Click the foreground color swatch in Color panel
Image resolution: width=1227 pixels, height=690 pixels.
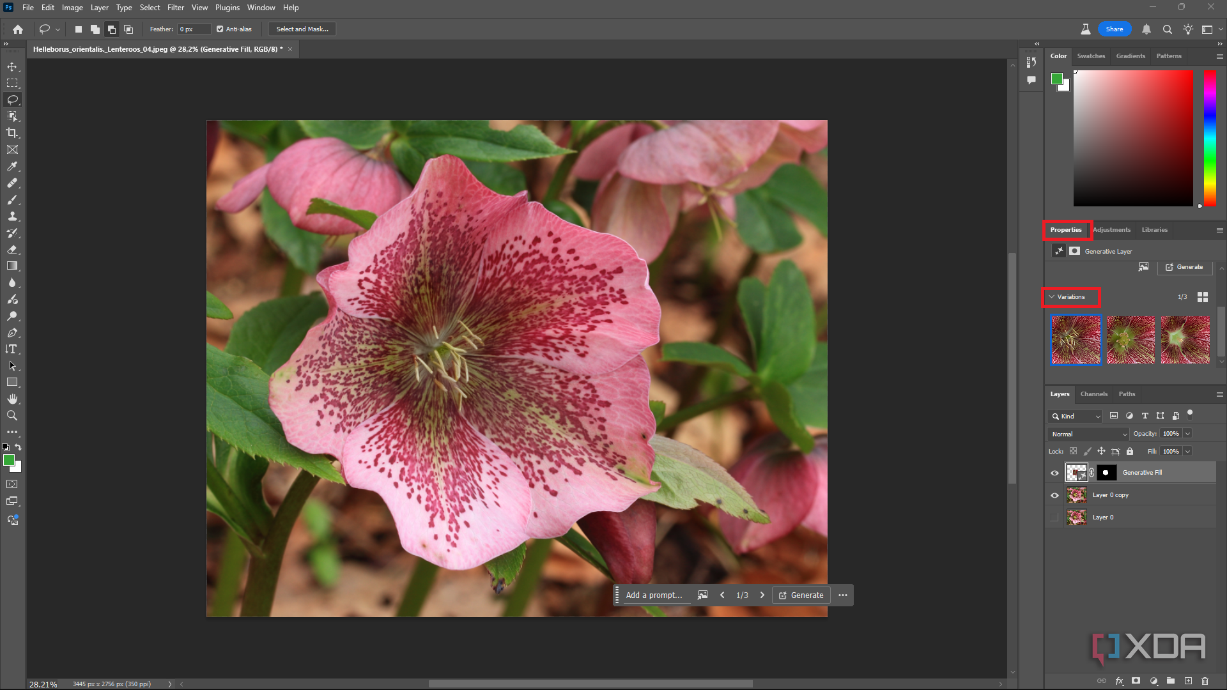(x=1057, y=79)
